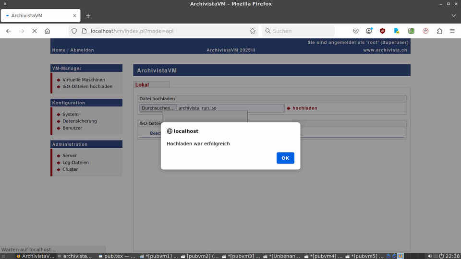Image resolution: width=461 pixels, height=259 pixels.
Task: Open System under Konfiguration
Action: (70, 114)
